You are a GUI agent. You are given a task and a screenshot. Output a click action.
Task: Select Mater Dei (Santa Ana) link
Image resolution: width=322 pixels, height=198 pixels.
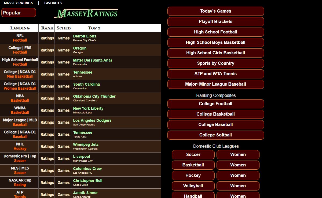pyautogui.click(x=92, y=60)
